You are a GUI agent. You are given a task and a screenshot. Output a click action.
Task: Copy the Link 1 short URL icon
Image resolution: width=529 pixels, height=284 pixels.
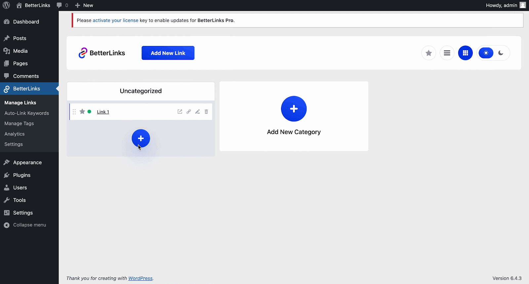(189, 112)
